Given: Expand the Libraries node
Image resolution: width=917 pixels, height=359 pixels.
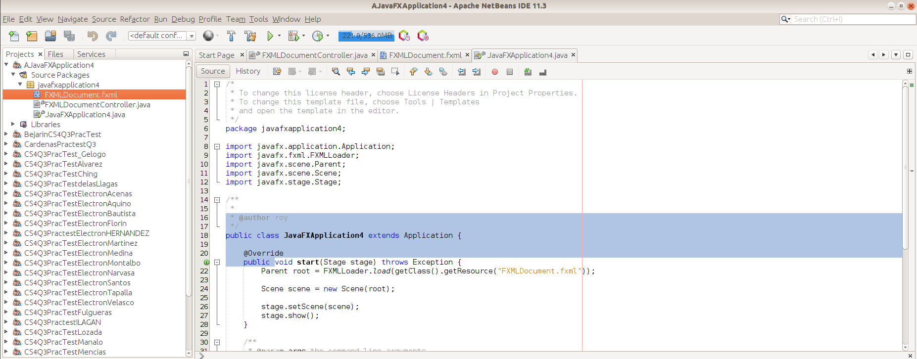Looking at the screenshot, I should pyautogui.click(x=13, y=124).
